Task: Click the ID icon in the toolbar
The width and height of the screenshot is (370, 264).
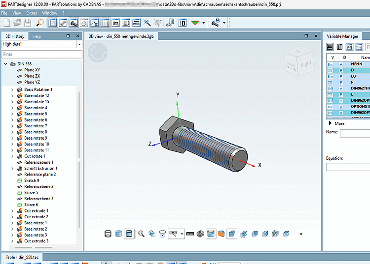Action: click(x=183, y=23)
